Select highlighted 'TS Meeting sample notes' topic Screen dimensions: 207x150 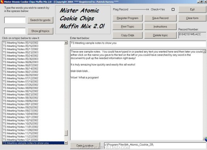tap(34, 143)
